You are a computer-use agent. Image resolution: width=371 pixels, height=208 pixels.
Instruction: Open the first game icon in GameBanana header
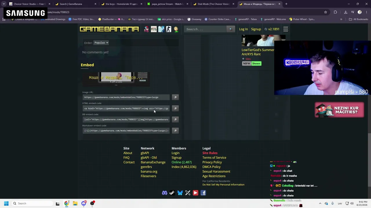click(x=146, y=29)
